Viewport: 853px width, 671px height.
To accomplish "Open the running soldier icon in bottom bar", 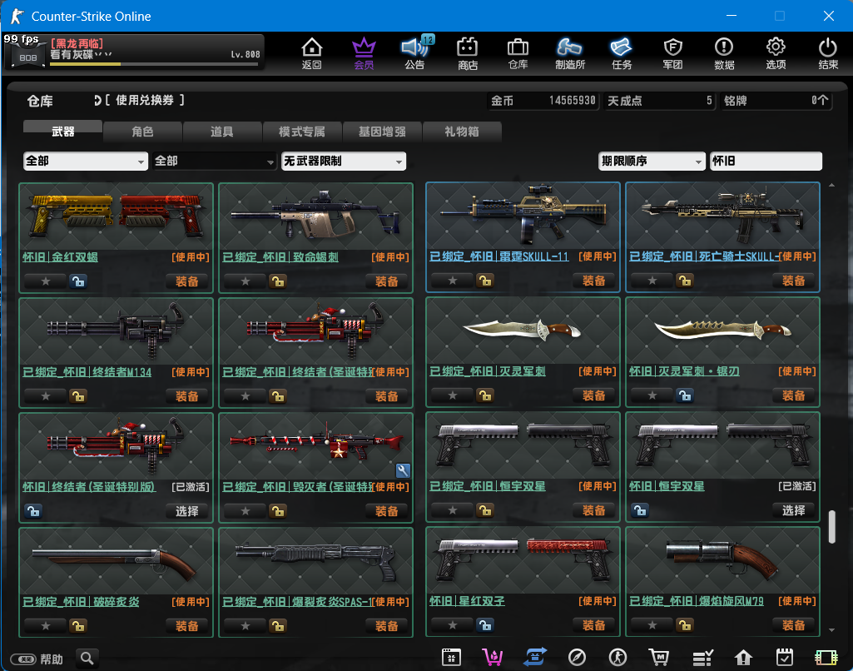I will (x=617, y=658).
